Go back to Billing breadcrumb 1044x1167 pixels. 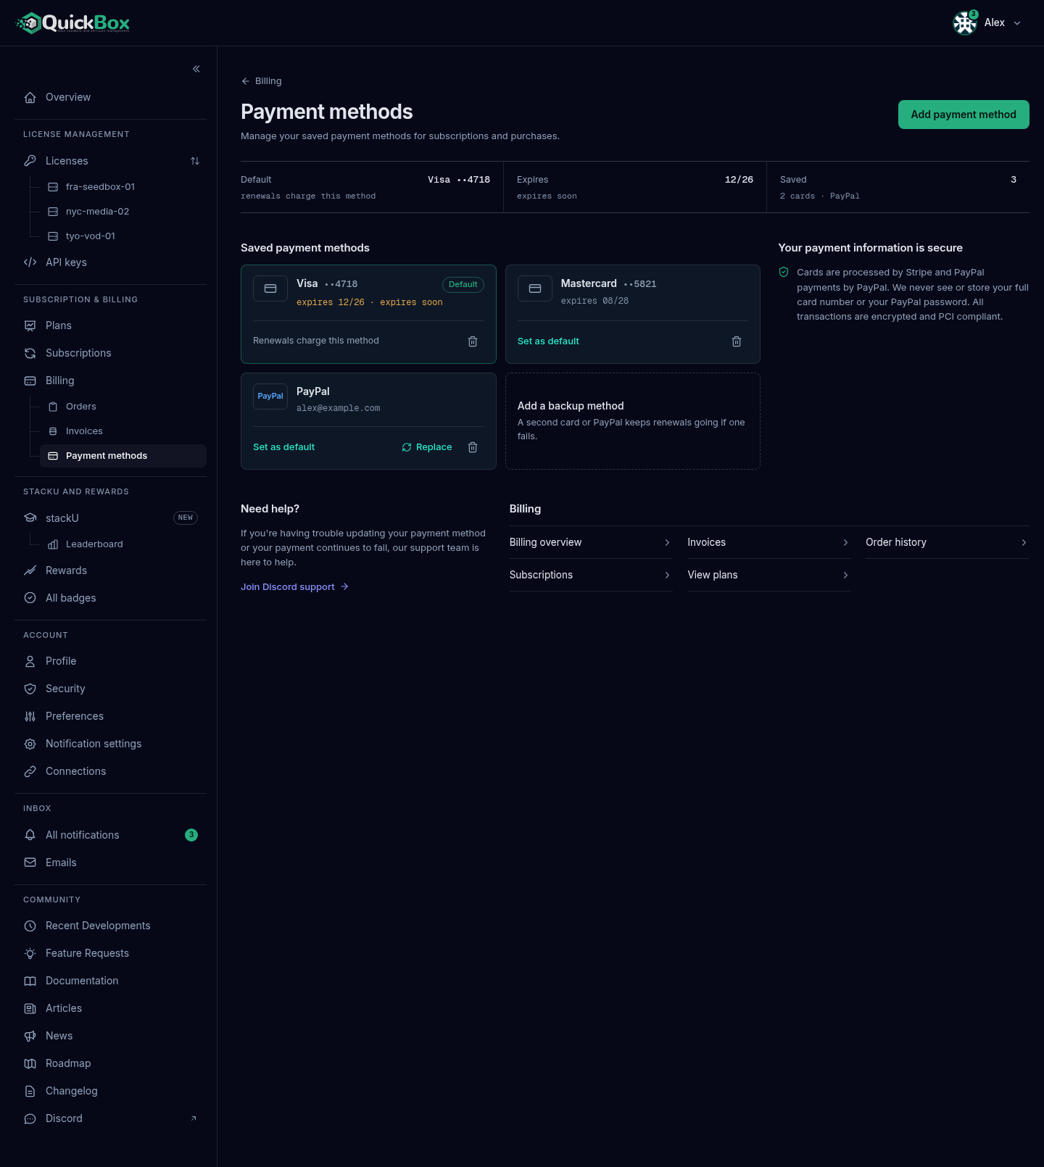pos(262,81)
